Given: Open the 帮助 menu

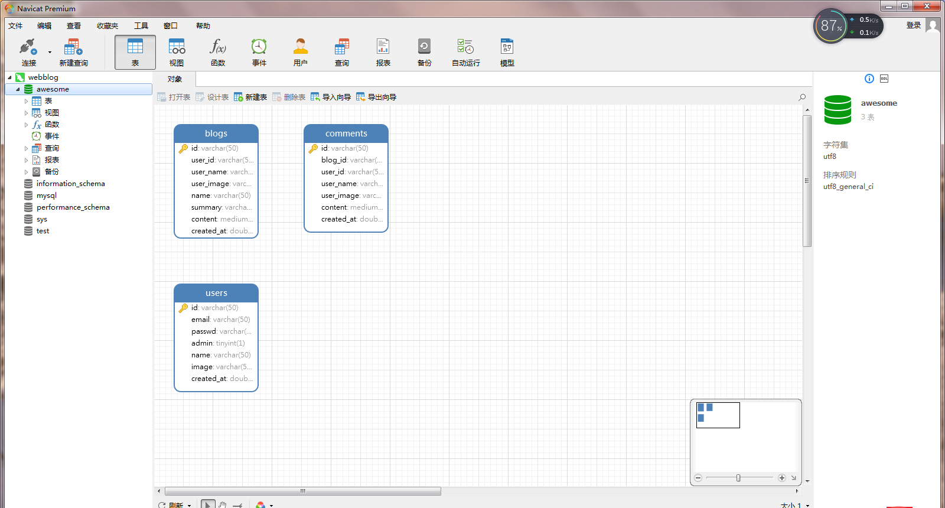Looking at the screenshot, I should point(203,25).
